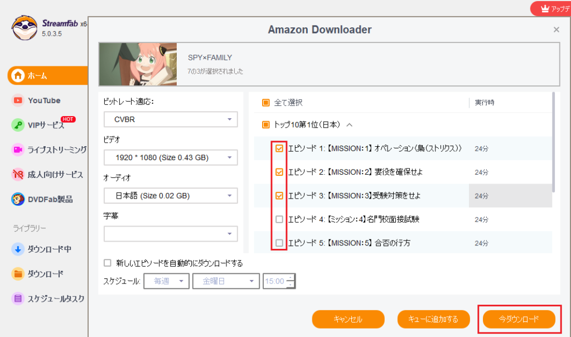Click エピソード 3 受験対策をせよ title
This screenshot has width=571, height=337.
[354, 196]
